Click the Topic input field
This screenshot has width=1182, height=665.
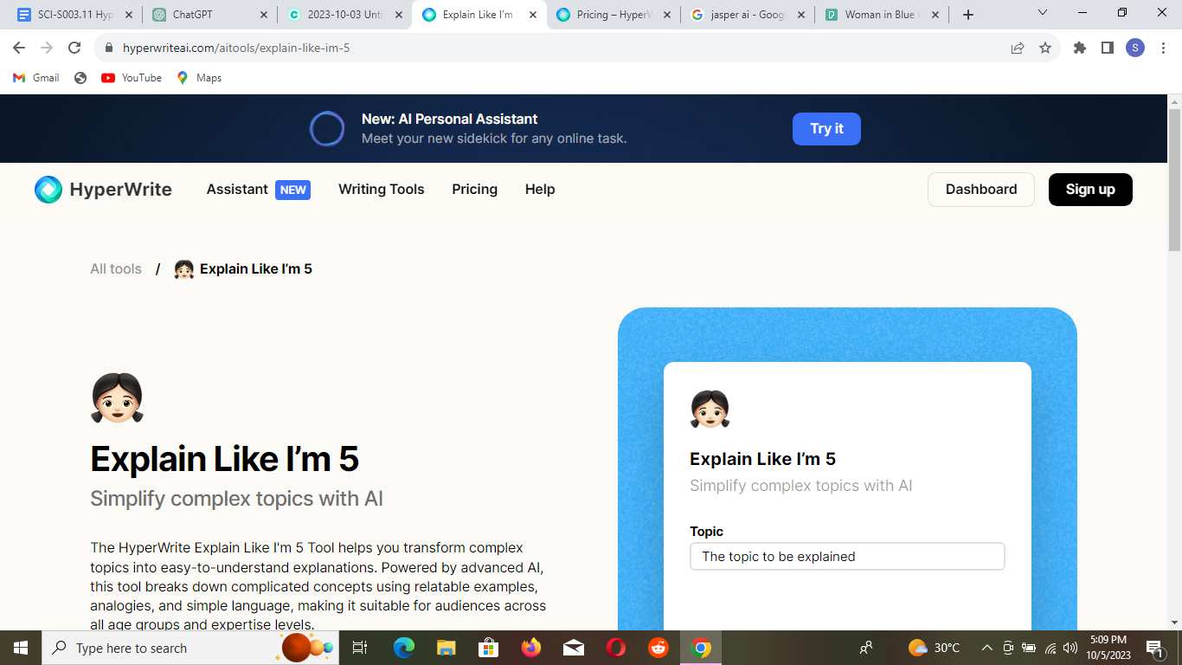(x=846, y=556)
